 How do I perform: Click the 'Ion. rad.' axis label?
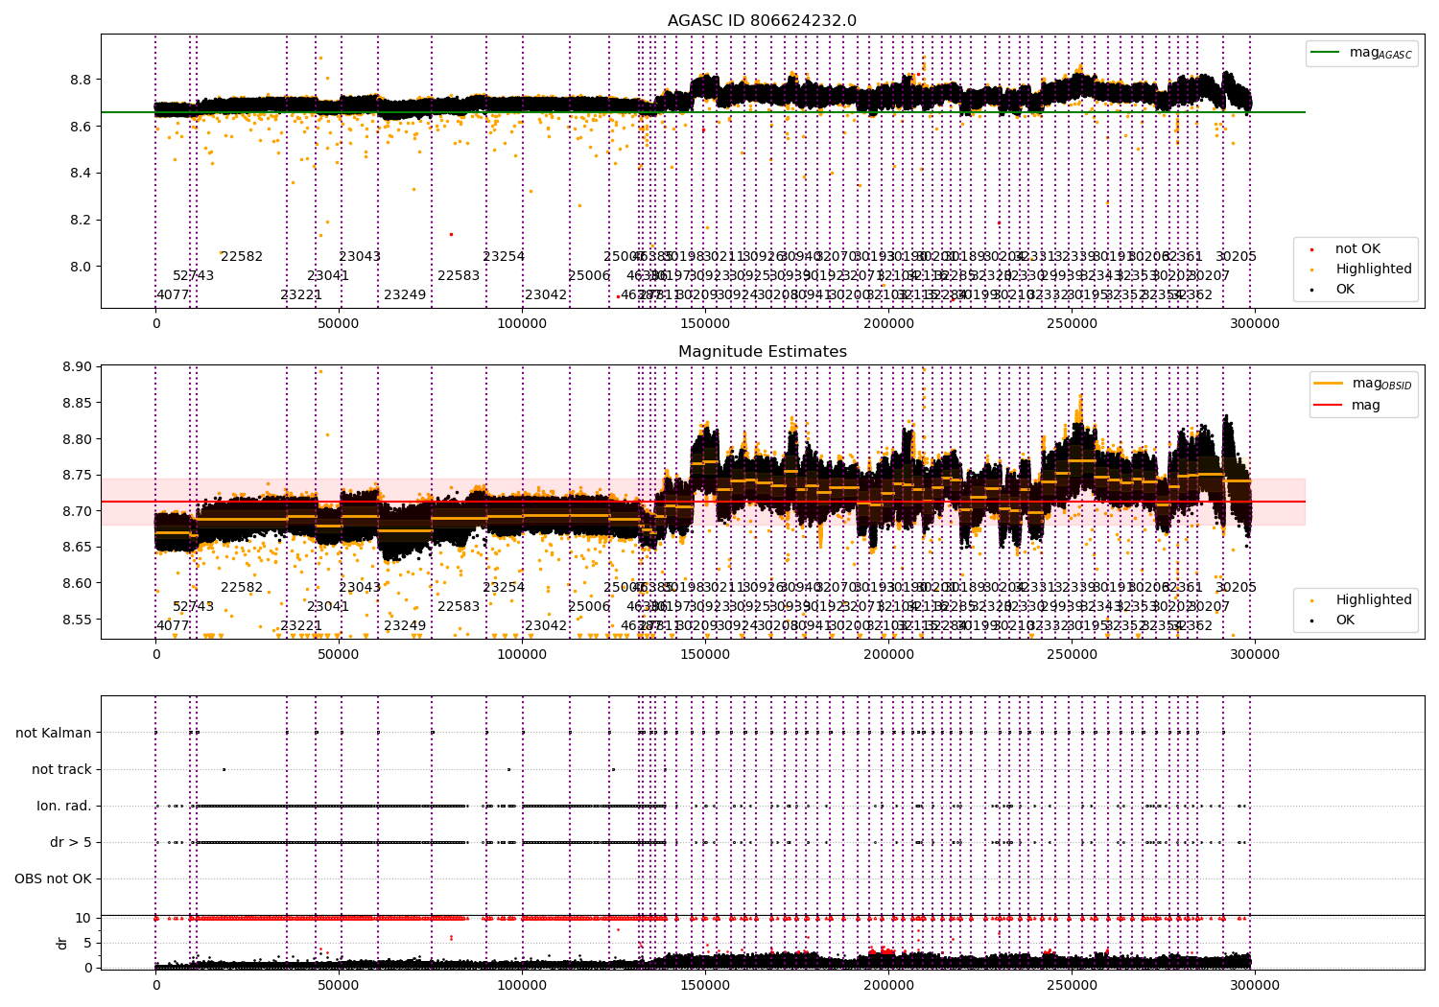[x=64, y=806]
